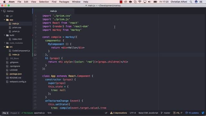Open CodeComponent.js file
The width and height of the screenshot is (206, 116).
[x=21, y=51]
